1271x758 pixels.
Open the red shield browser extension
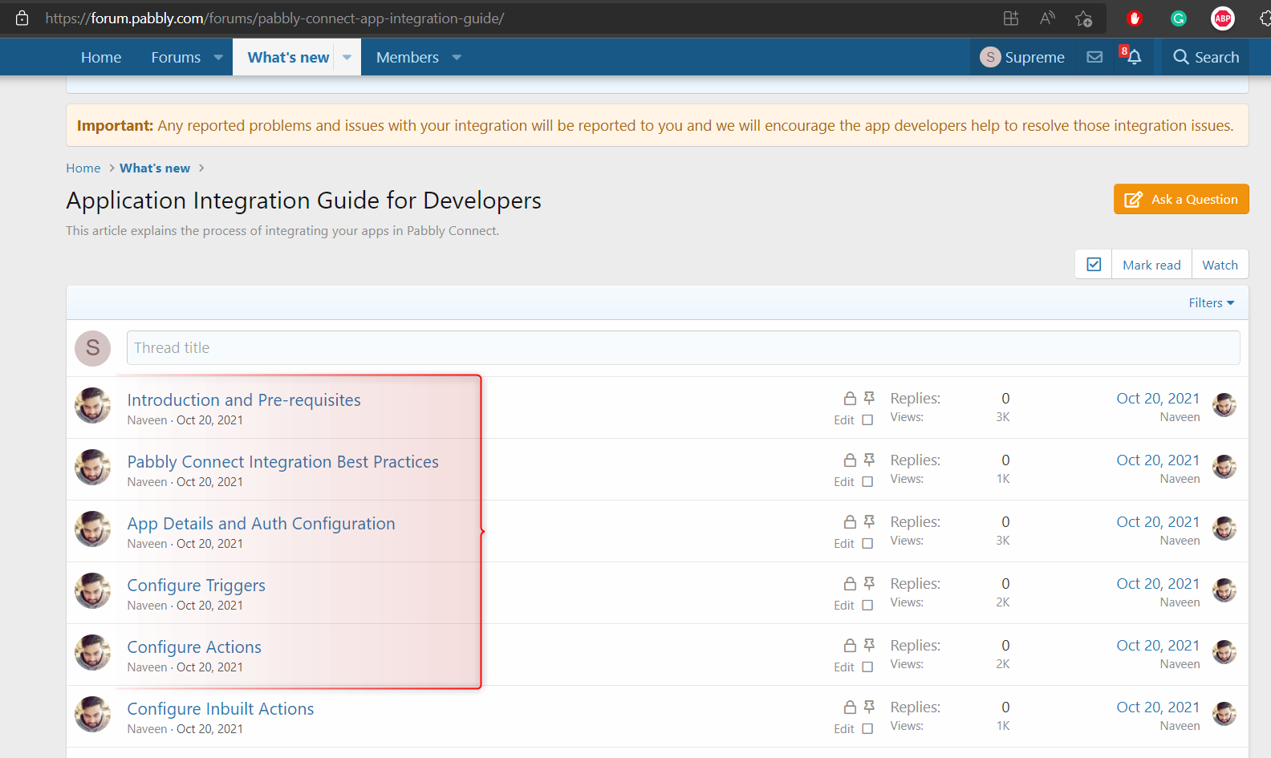pos(1135,18)
